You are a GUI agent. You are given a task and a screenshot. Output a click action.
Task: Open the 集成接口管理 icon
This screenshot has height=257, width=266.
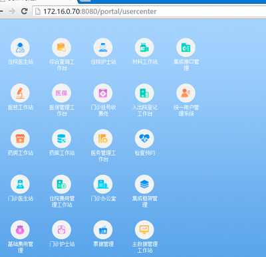click(x=186, y=48)
